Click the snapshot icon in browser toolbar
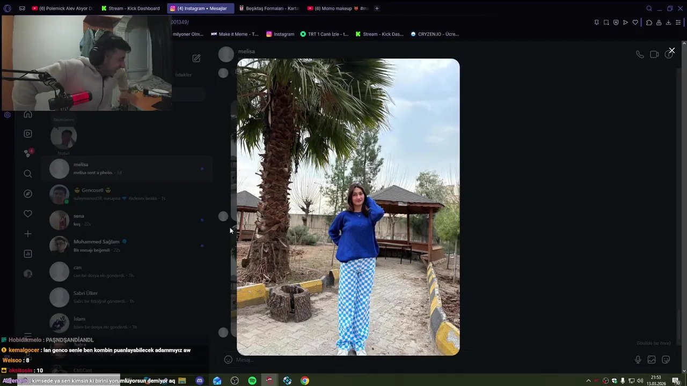 tap(606, 23)
